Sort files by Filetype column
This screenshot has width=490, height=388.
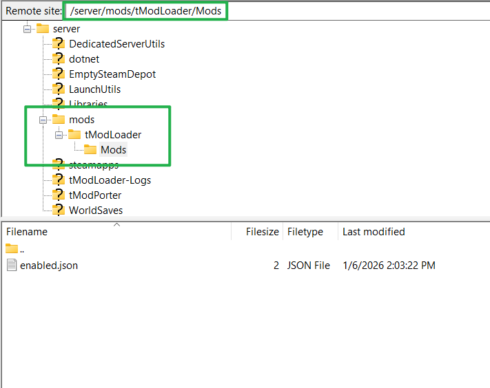point(305,232)
